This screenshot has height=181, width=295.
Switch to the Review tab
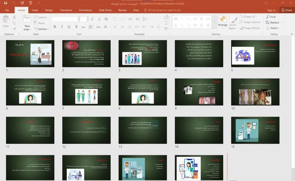coord(122,10)
